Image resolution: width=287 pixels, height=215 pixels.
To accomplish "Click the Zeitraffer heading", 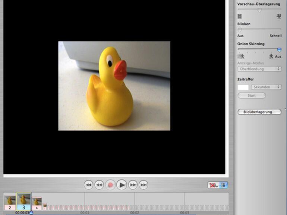I will pyautogui.click(x=246, y=79).
